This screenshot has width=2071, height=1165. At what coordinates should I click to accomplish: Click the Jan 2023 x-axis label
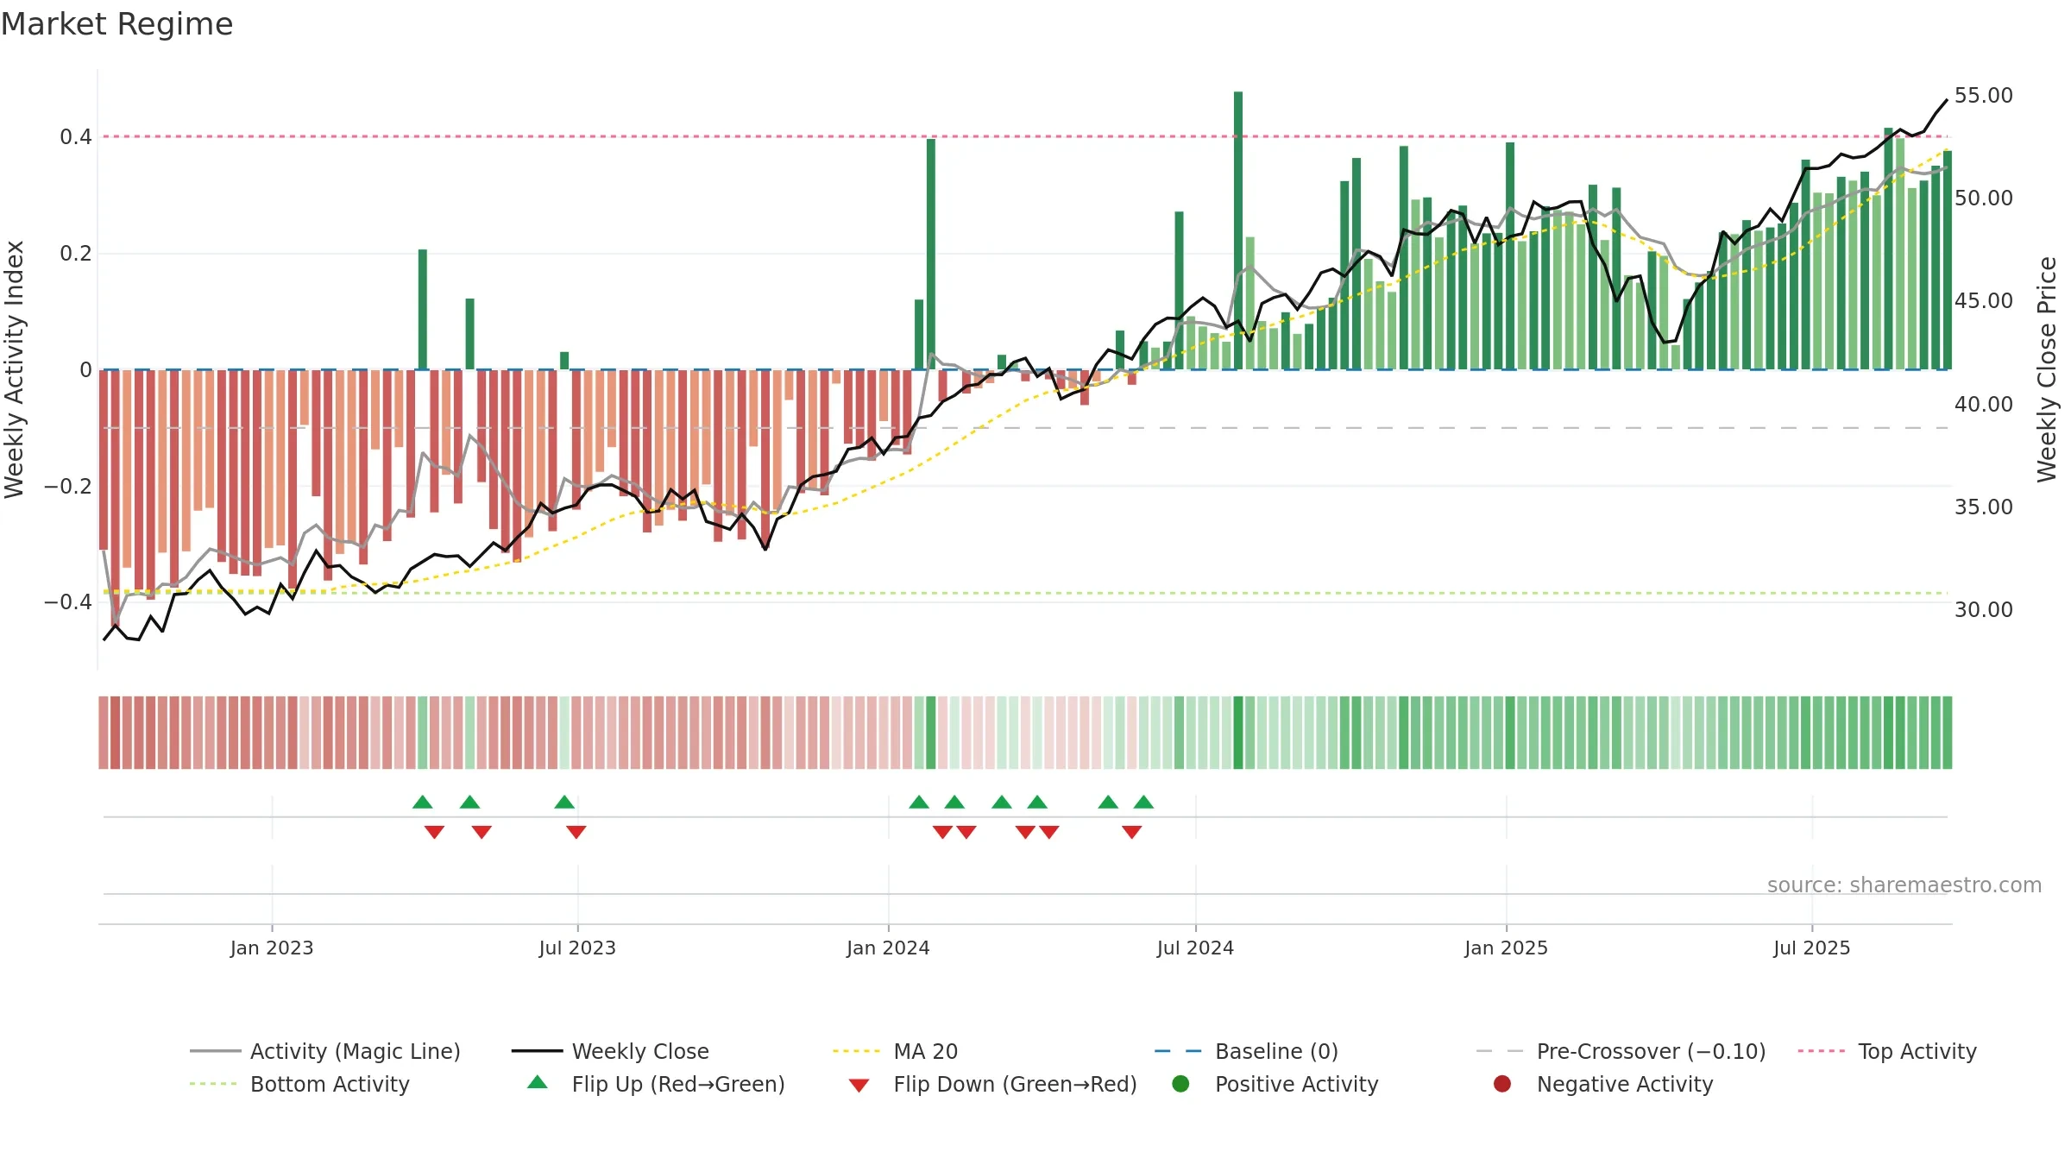tap(272, 948)
